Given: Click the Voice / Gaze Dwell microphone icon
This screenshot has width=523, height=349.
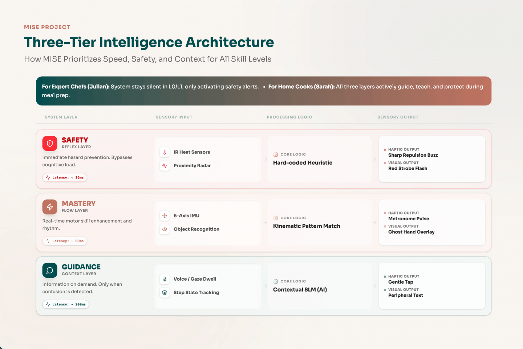Looking at the screenshot, I should 165,279.
